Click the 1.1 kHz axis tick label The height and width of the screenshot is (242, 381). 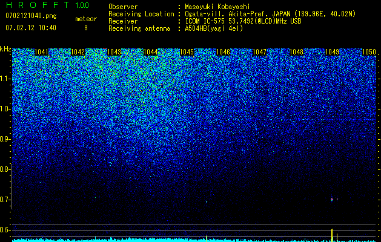click(5, 79)
